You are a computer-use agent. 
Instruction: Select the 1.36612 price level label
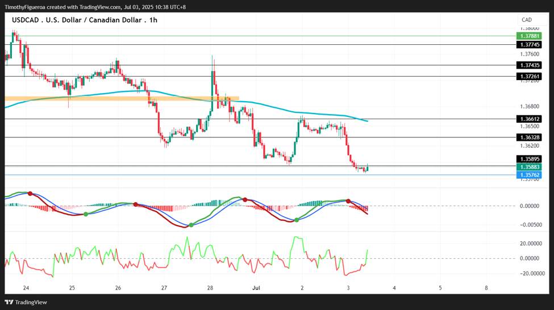click(x=529, y=119)
